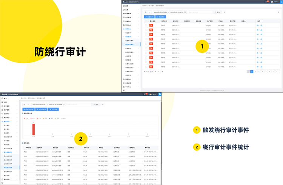Screen dimensions: 283x185
Task: Open the date type dropdown in the bottom window
Action: 26,105
